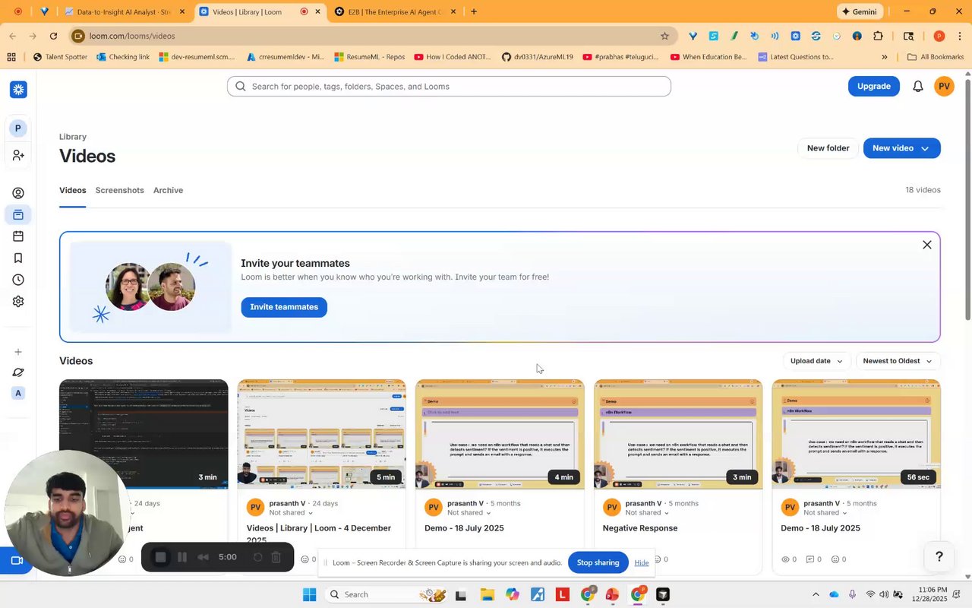Click the Loom search input field
This screenshot has width=972, height=608.
tap(449, 87)
